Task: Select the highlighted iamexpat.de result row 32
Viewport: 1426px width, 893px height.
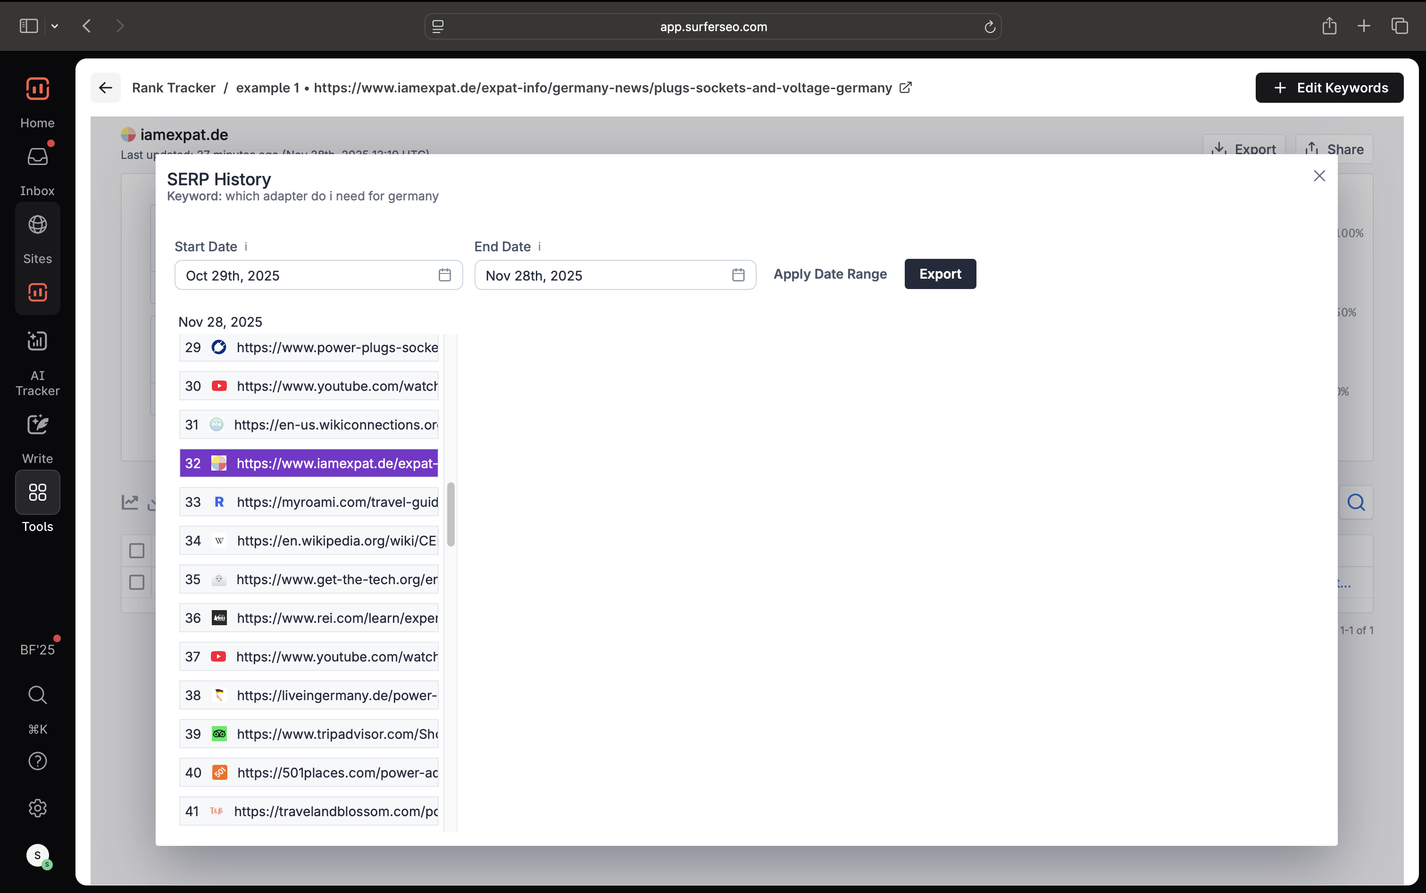Action: 309,463
